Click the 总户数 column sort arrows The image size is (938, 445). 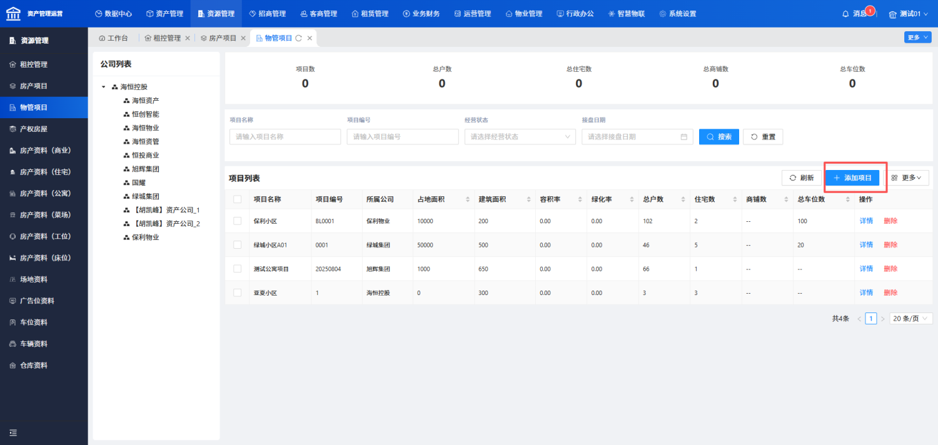coord(683,199)
